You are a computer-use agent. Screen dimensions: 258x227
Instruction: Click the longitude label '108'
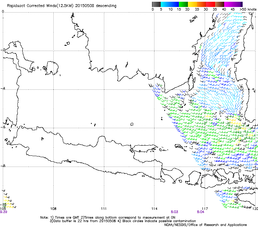(x=53, y=209)
